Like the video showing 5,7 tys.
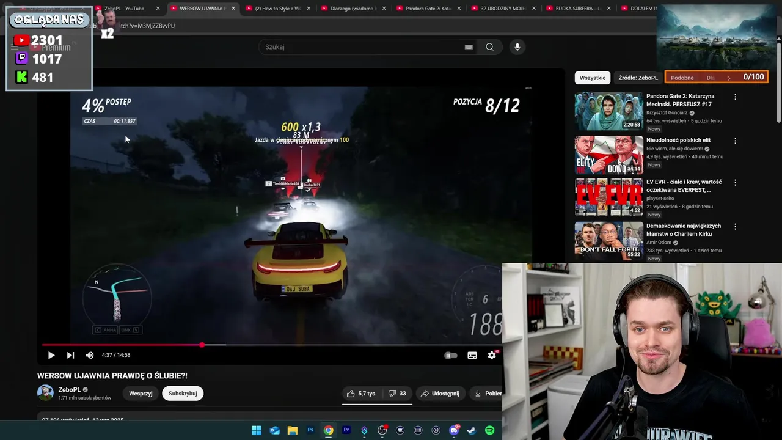This screenshot has width=782, height=440. click(x=362, y=394)
